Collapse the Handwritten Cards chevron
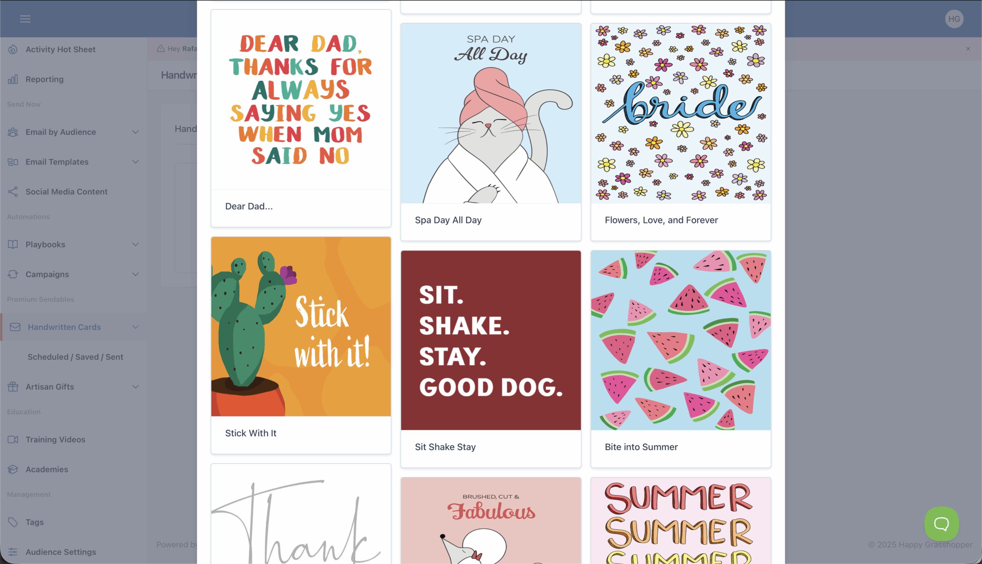Screen dimensions: 982x564 (x=135, y=327)
